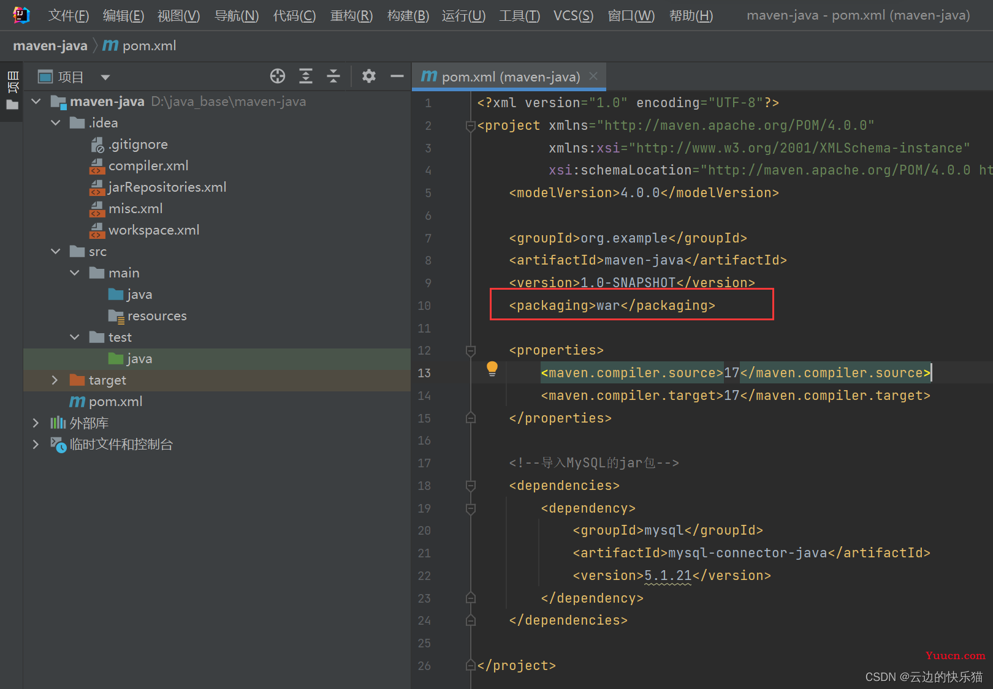Select misc.xml in the project tree
993x689 pixels.
[x=135, y=209]
